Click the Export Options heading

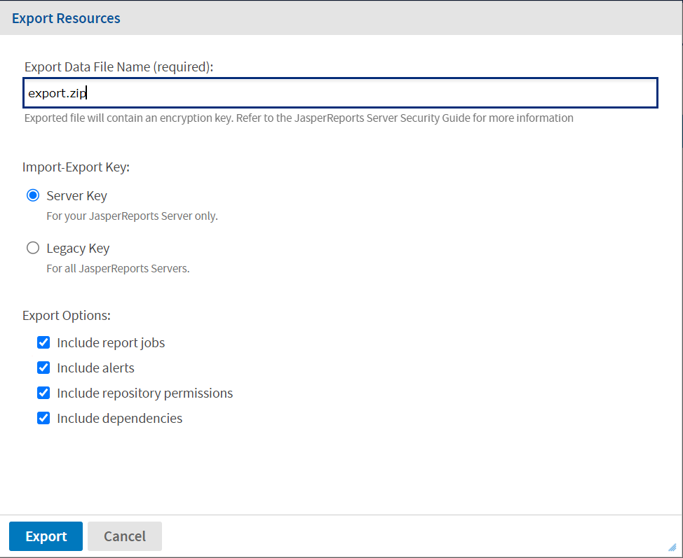[x=67, y=315]
